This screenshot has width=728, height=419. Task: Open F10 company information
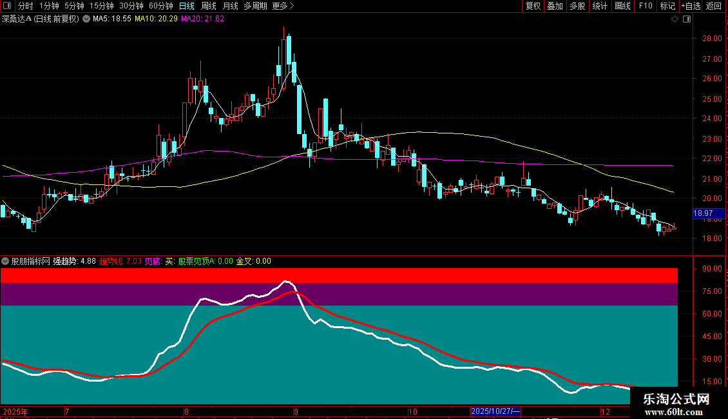coord(646,6)
